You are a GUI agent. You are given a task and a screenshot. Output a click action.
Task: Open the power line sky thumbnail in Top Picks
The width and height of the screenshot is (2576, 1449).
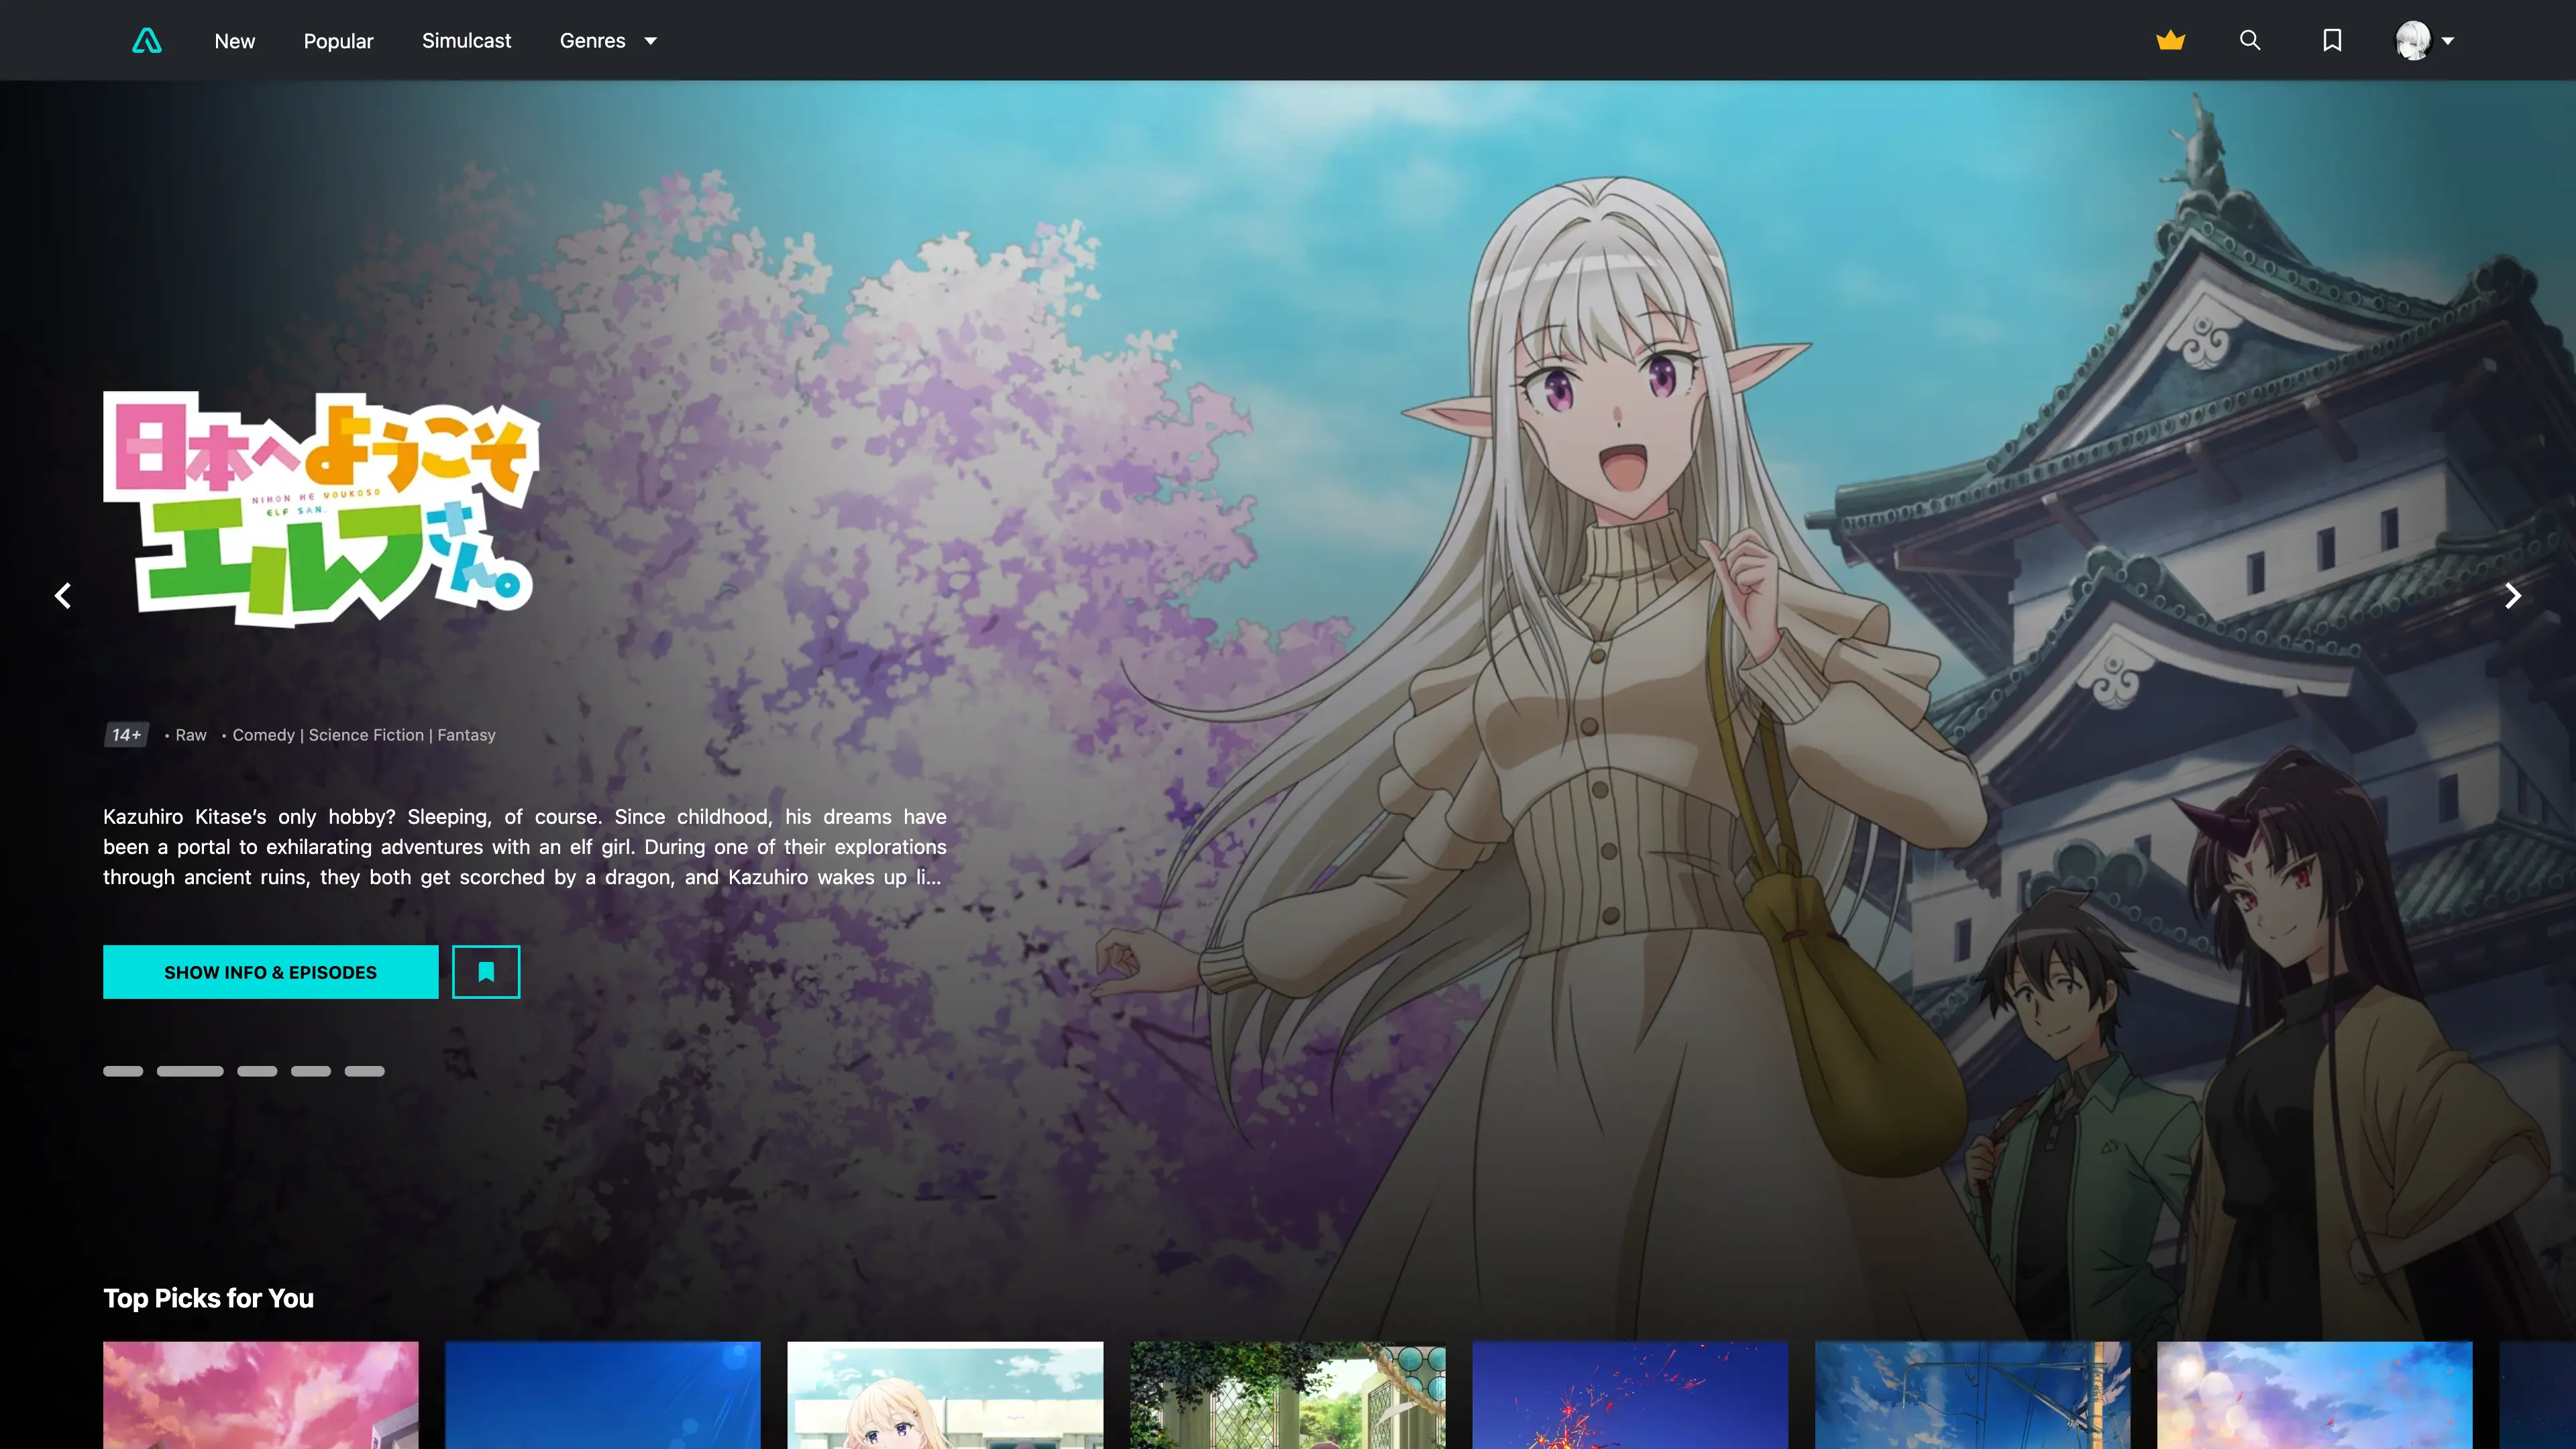[1972, 1395]
